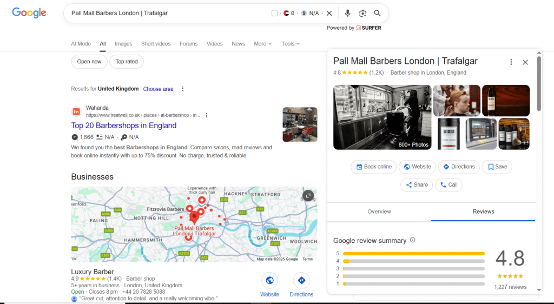Open red-haired man haircut photo

[x=457, y=101]
